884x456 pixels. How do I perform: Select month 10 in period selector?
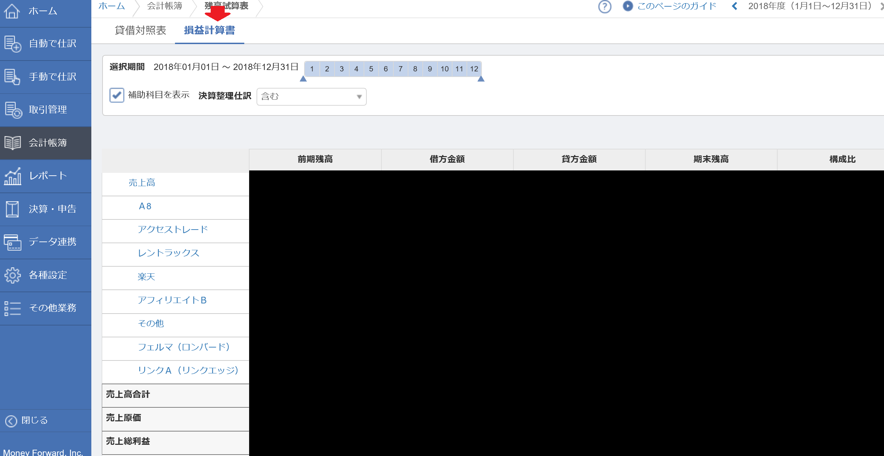(x=444, y=69)
